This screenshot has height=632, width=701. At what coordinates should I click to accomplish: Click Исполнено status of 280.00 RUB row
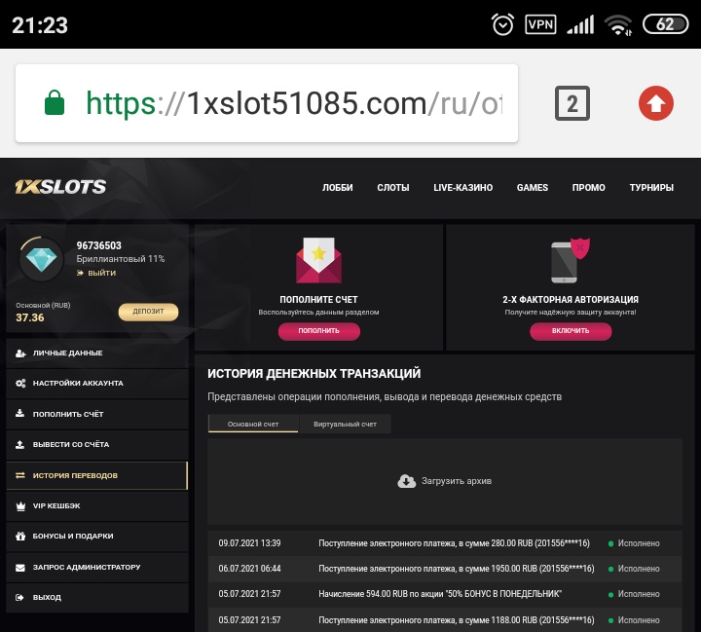click(x=634, y=543)
